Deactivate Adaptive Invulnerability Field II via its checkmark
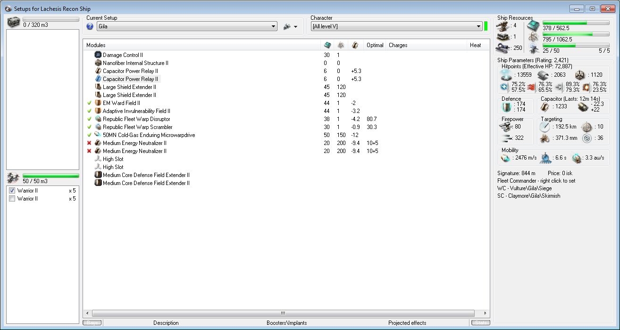This screenshot has width=620, height=330. point(89,111)
